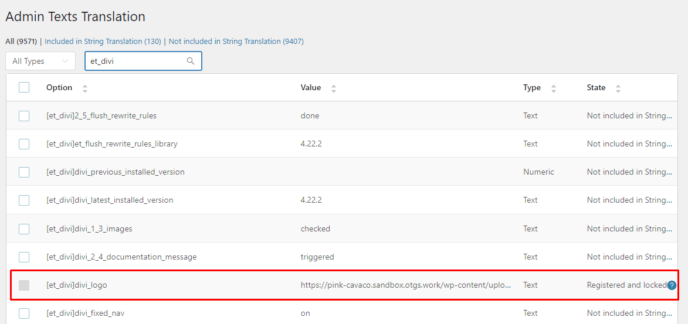Sort by State column arrows
This screenshot has height=324, width=688.
618,88
